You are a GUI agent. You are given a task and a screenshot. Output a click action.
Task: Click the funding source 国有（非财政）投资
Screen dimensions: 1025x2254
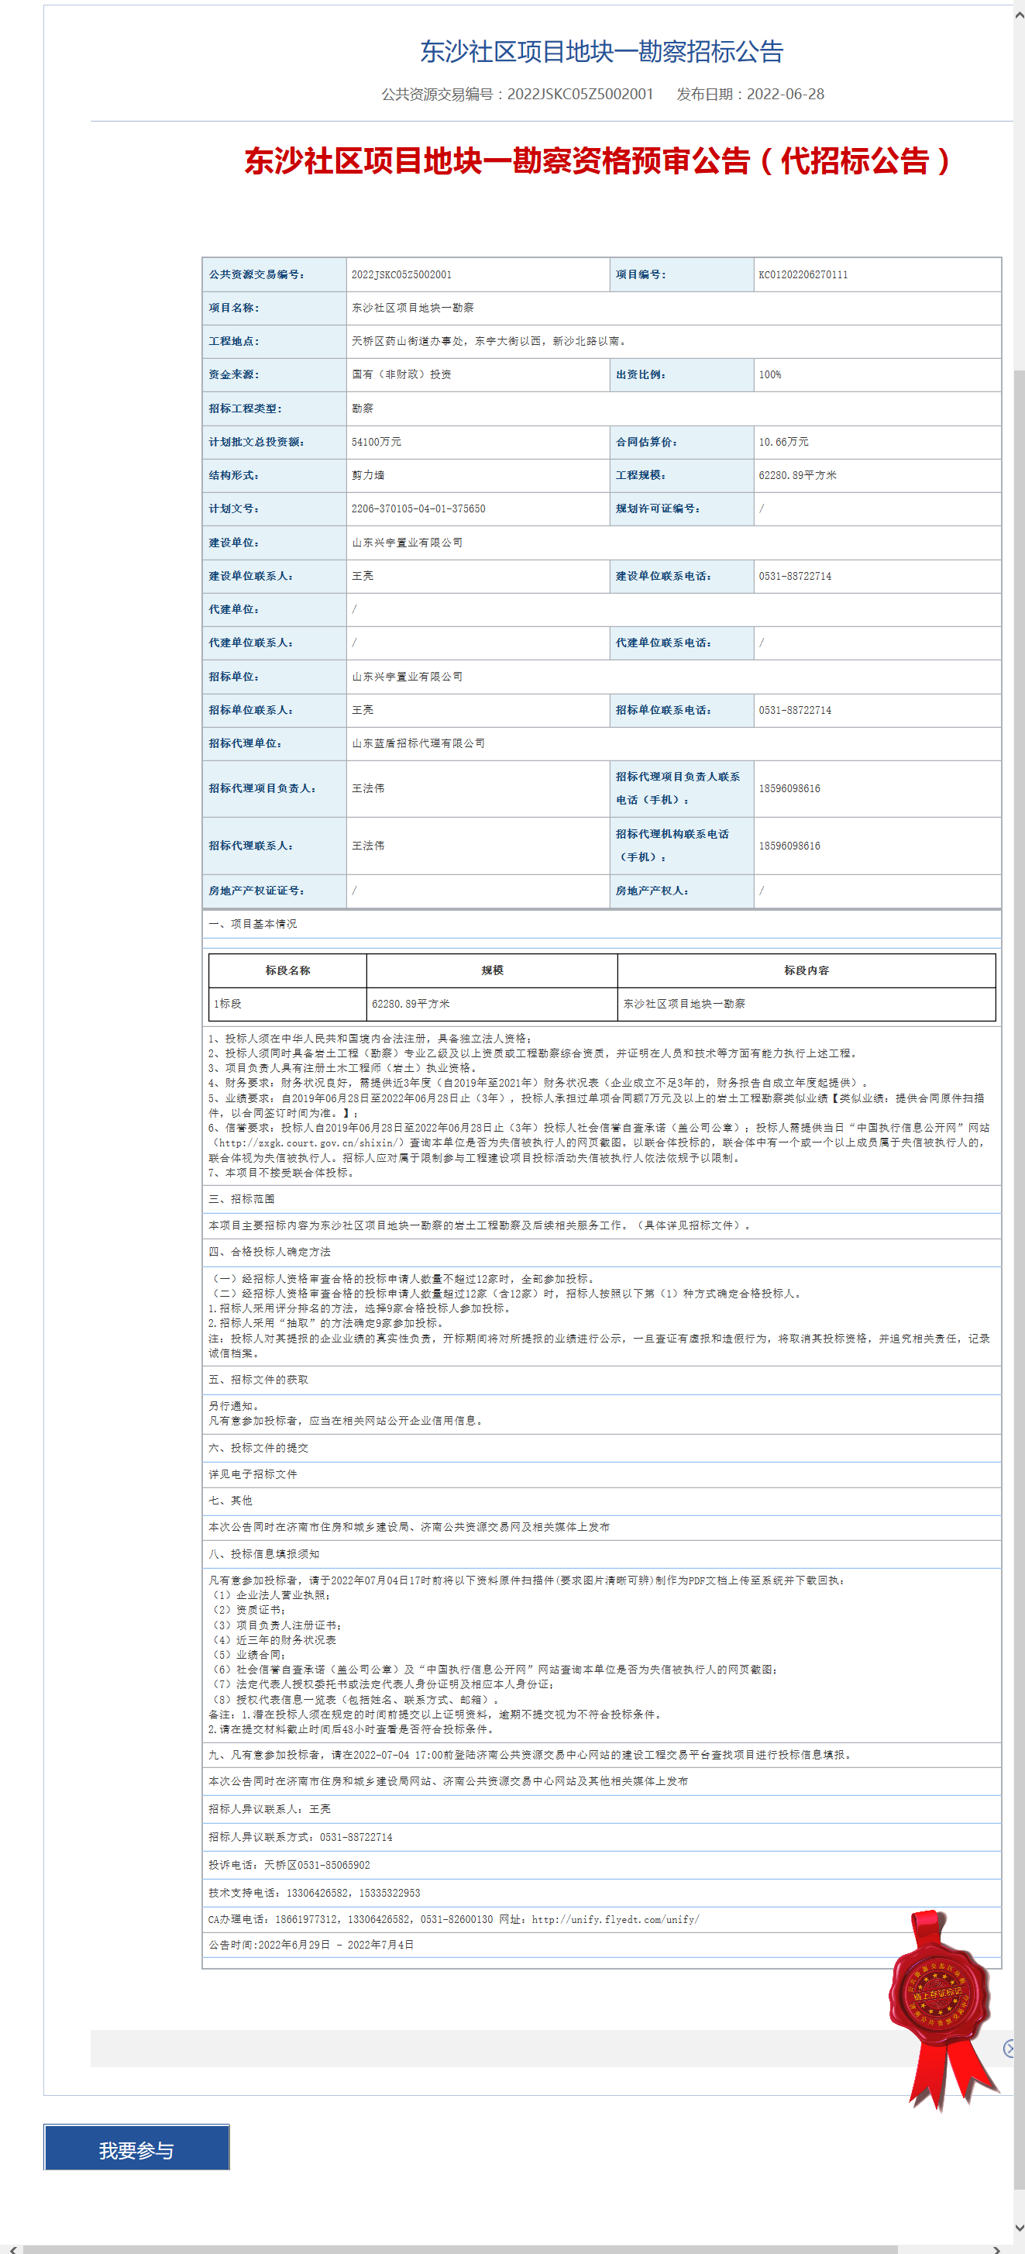(x=401, y=374)
